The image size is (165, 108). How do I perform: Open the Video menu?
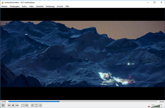tap(31, 6)
